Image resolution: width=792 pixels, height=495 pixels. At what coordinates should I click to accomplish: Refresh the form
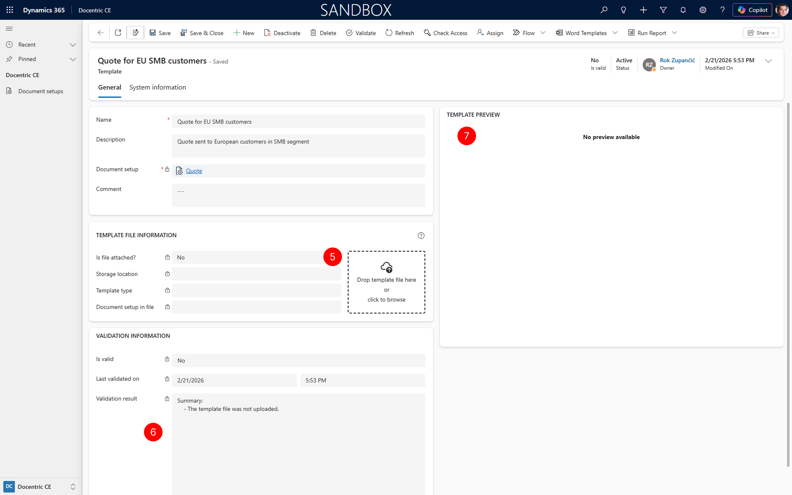tap(400, 33)
